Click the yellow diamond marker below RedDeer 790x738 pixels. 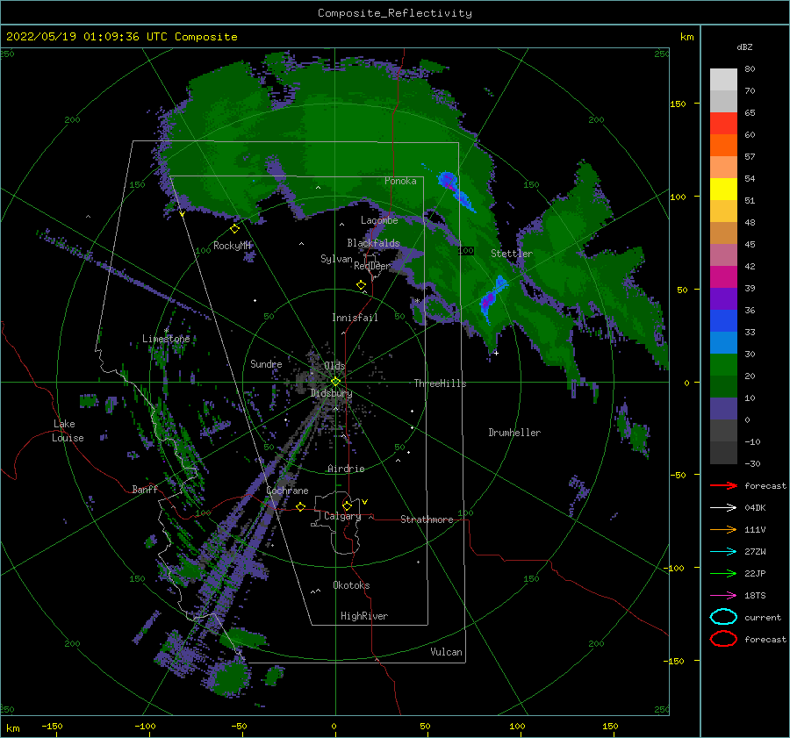(x=361, y=285)
